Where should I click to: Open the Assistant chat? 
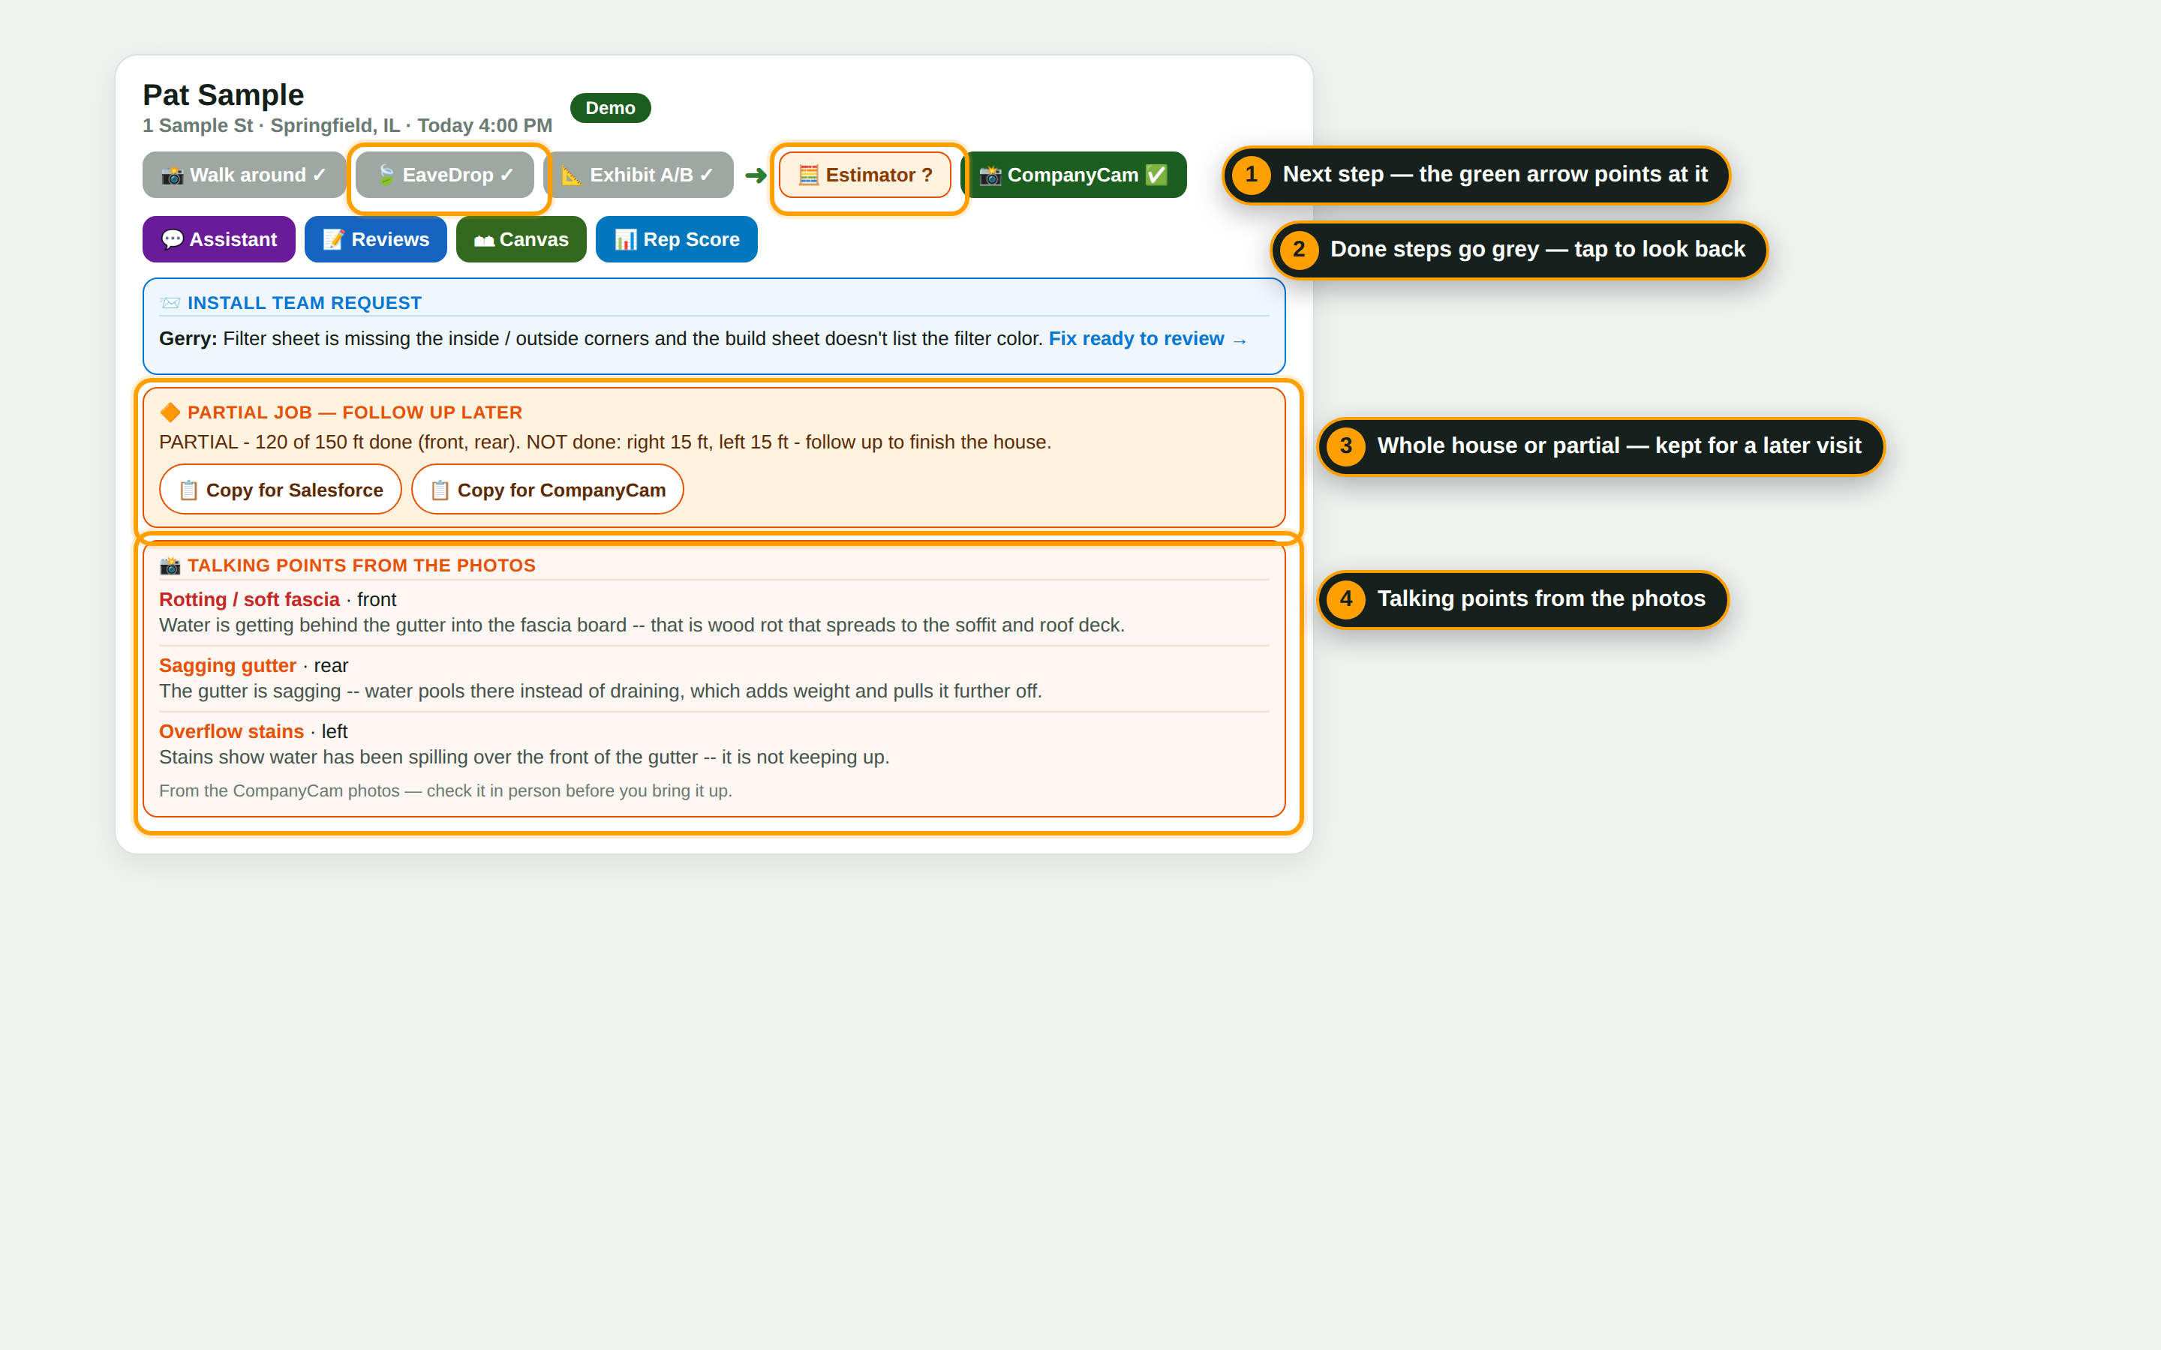coord(219,239)
